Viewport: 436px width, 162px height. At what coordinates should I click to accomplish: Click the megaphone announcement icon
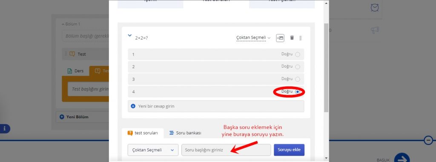click(375, 30)
